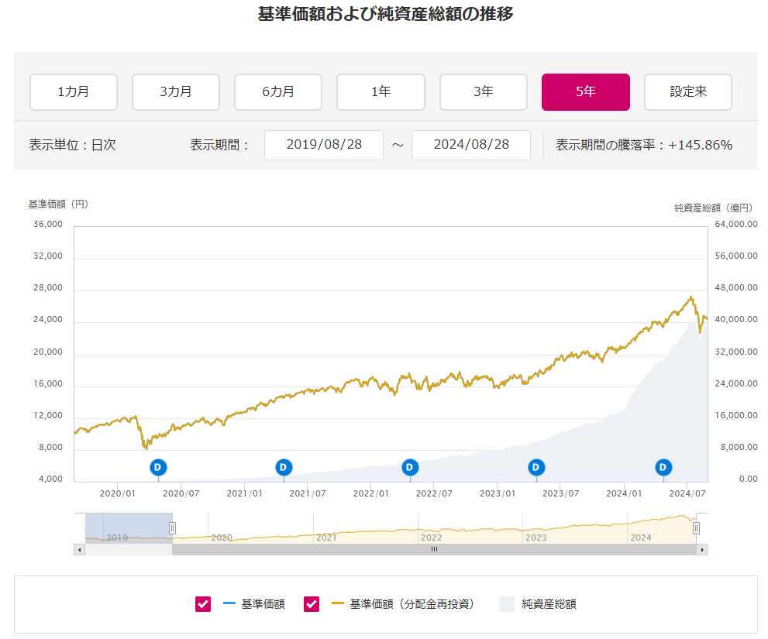Show the 3年 period chart
The height and width of the screenshot is (639, 768).
click(x=484, y=92)
